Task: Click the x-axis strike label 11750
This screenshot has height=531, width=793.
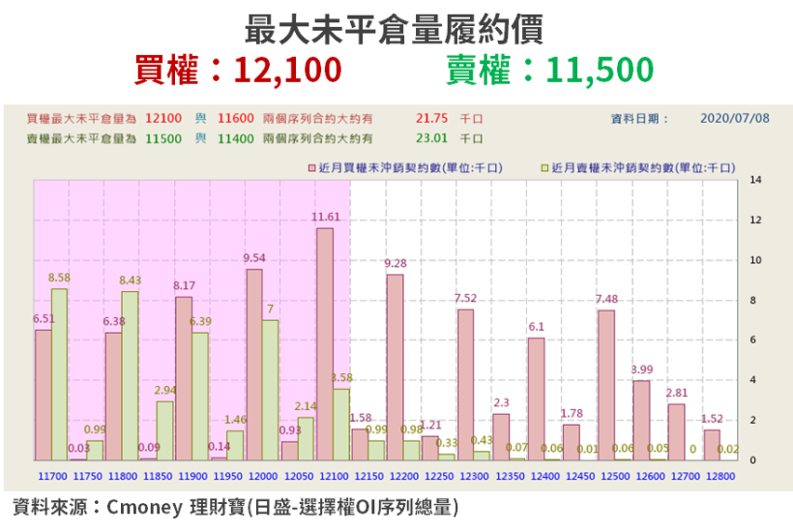Action: (87, 477)
